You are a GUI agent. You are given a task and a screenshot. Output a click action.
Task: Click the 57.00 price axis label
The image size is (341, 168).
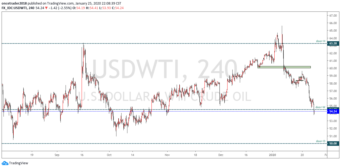coord(333,91)
